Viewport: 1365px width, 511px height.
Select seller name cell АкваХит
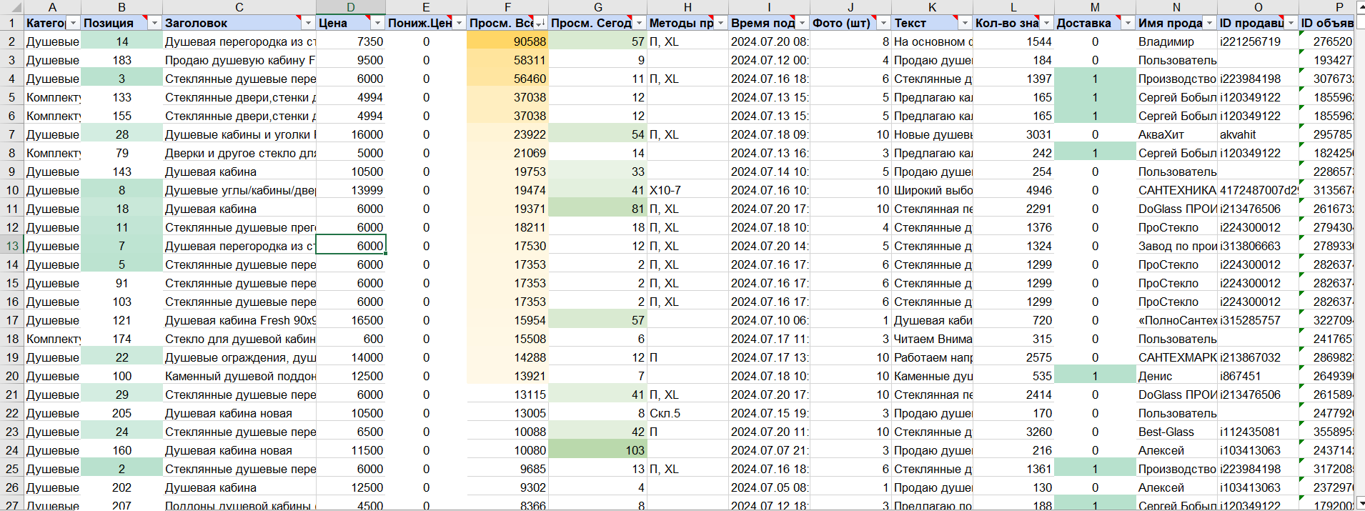(1176, 134)
